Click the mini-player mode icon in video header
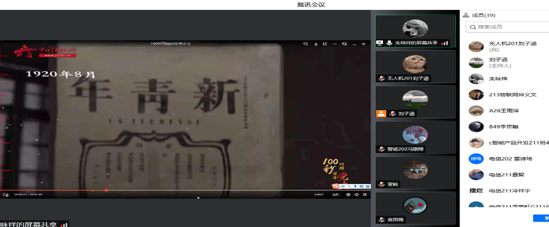The width and height of the screenshot is (549, 227). [344, 44]
